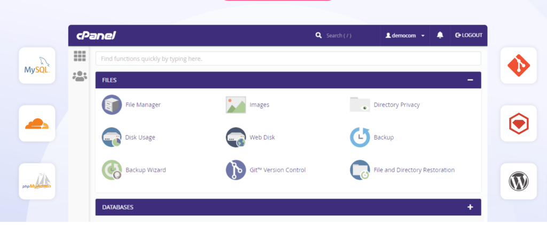Click the Directory Privacy folder icon
The image size is (547, 225).
[360, 105]
